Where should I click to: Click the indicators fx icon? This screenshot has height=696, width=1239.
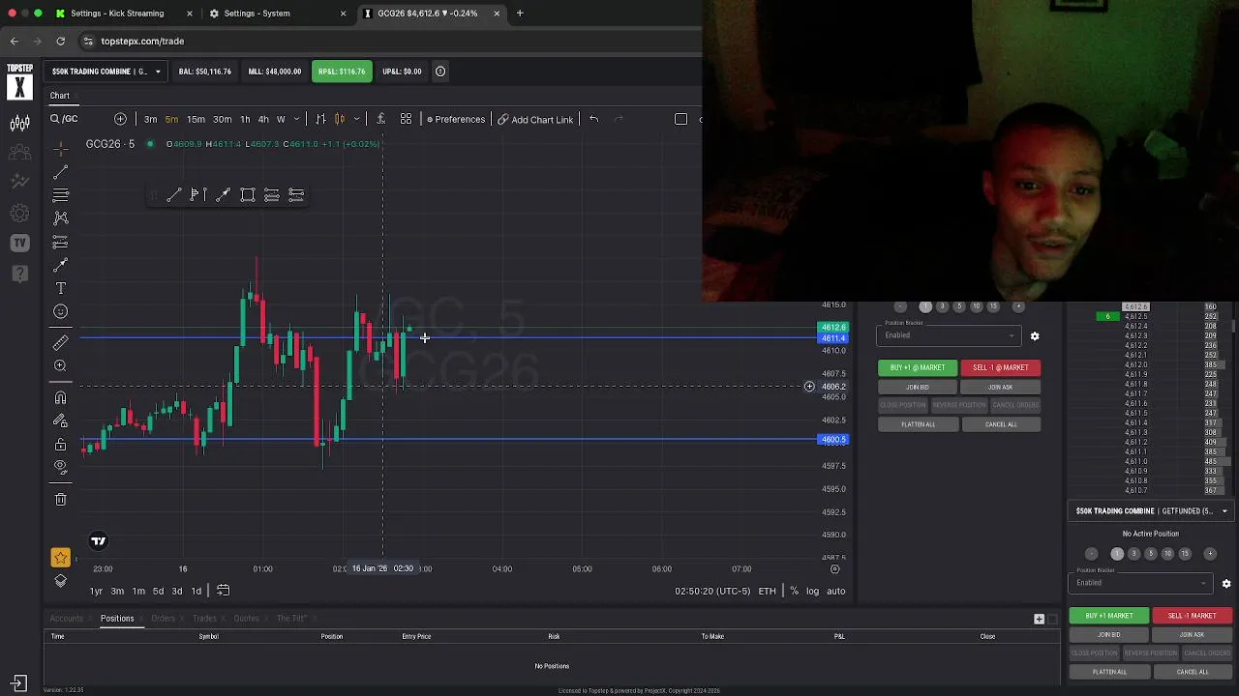point(380,119)
